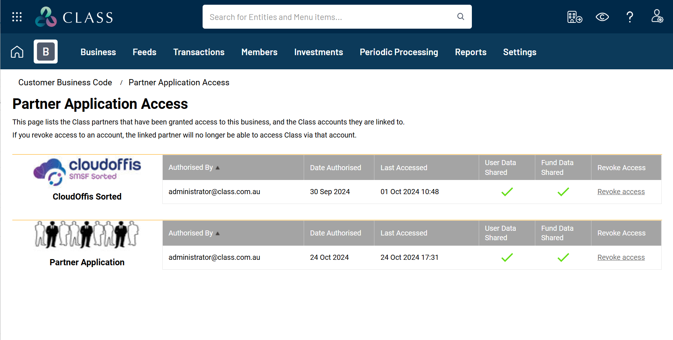Click the Class logo
Screen dimensions: 673x340
(74, 17)
